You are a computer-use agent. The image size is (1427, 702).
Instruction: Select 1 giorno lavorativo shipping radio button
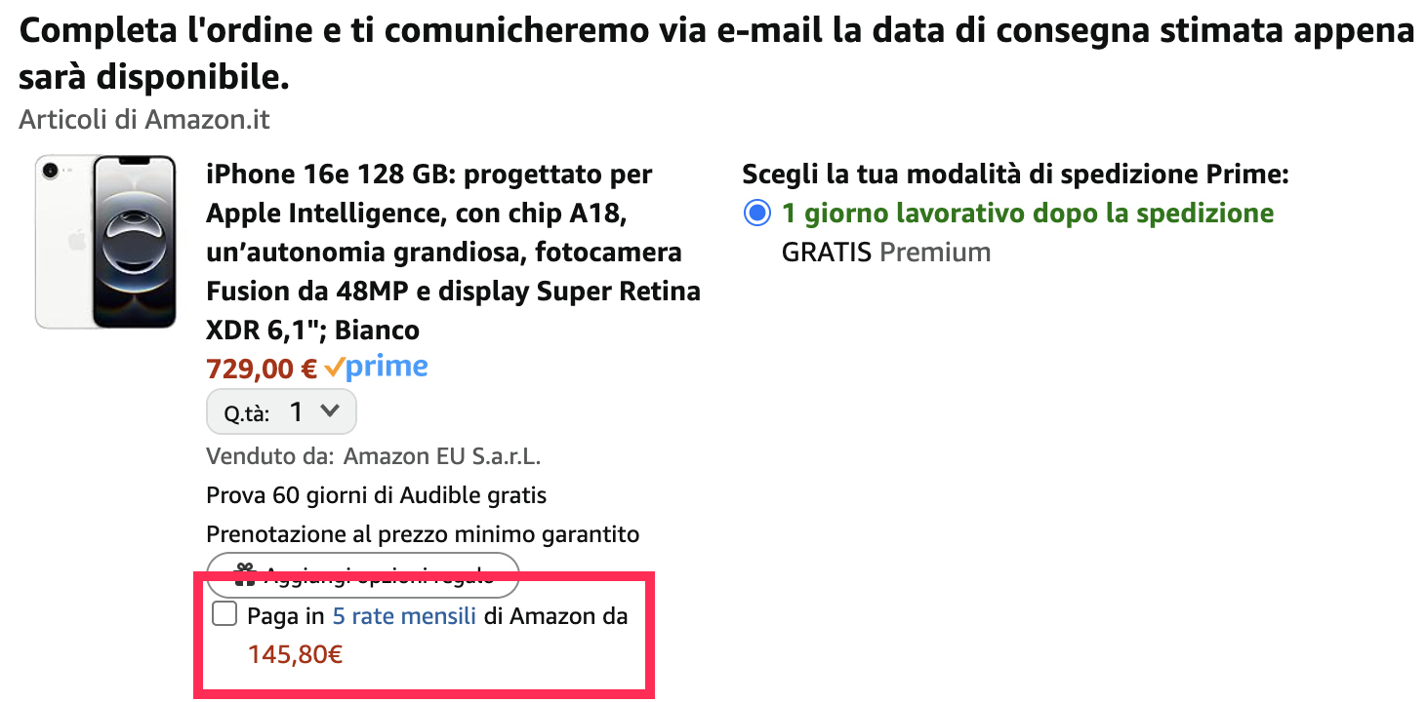pos(757,213)
